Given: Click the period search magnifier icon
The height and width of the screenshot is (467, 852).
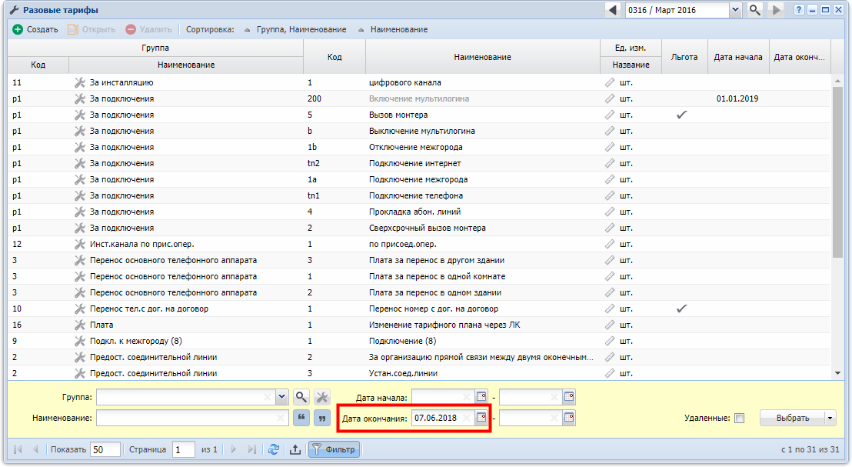Looking at the screenshot, I should pos(755,10).
